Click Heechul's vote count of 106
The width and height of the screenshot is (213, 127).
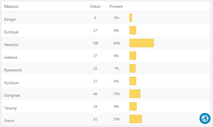click(95, 43)
